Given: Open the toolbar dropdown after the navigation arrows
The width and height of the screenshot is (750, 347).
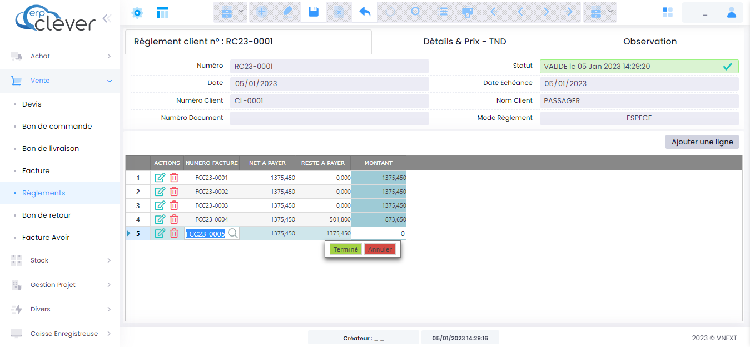Looking at the screenshot, I should 600,12.
